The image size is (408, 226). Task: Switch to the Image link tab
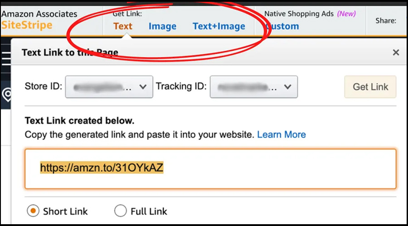(x=162, y=26)
